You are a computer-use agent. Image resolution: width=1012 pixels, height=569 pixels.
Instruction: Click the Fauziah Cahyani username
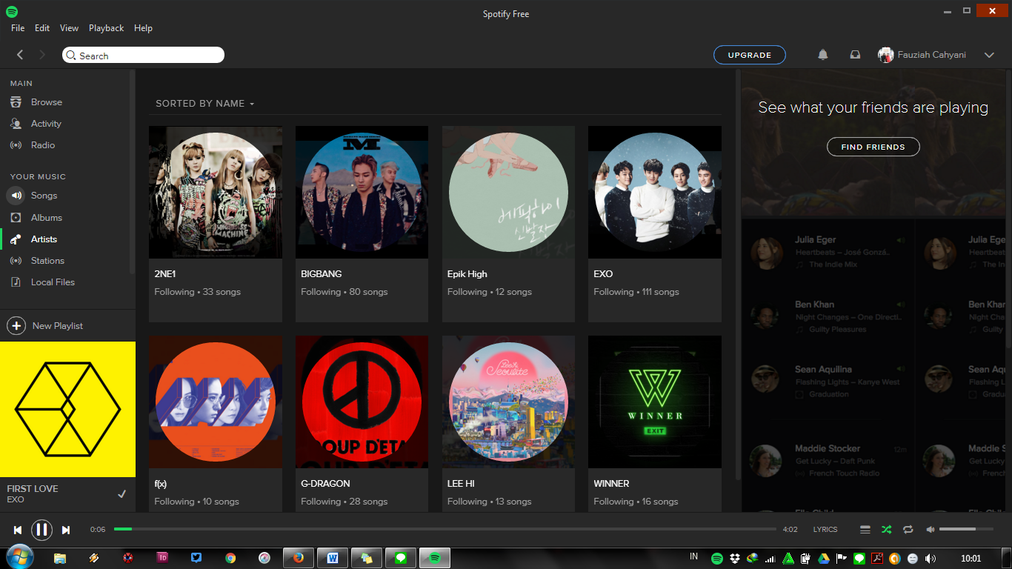pos(931,55)
